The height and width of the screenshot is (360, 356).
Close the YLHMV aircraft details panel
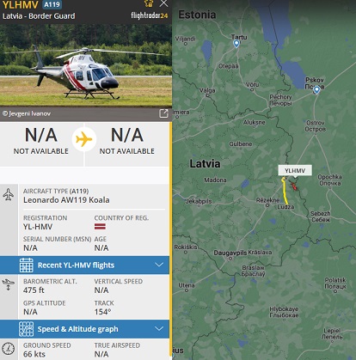(x=164, y=3)
